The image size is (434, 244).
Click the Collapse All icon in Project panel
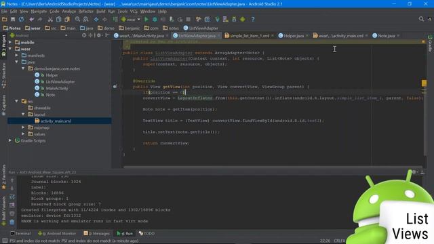click(90, 35)
